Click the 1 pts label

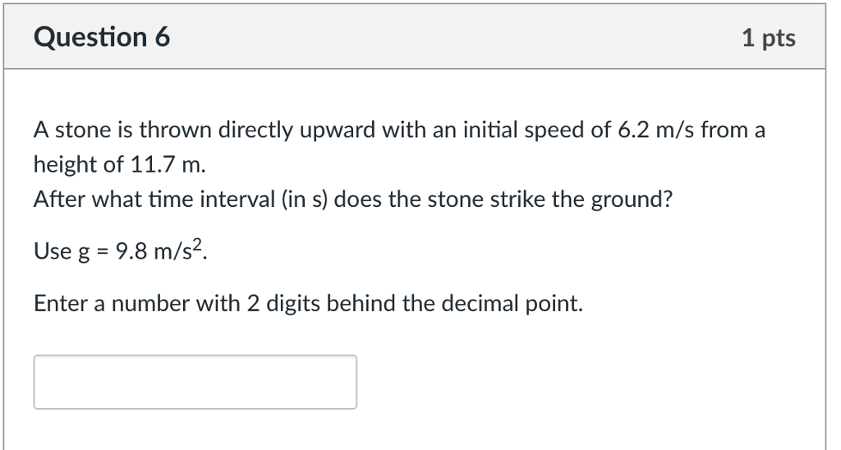coord(769,38)
